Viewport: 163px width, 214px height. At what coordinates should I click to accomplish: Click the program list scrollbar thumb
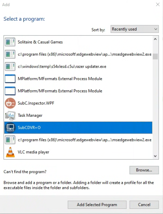pos(155,56)
